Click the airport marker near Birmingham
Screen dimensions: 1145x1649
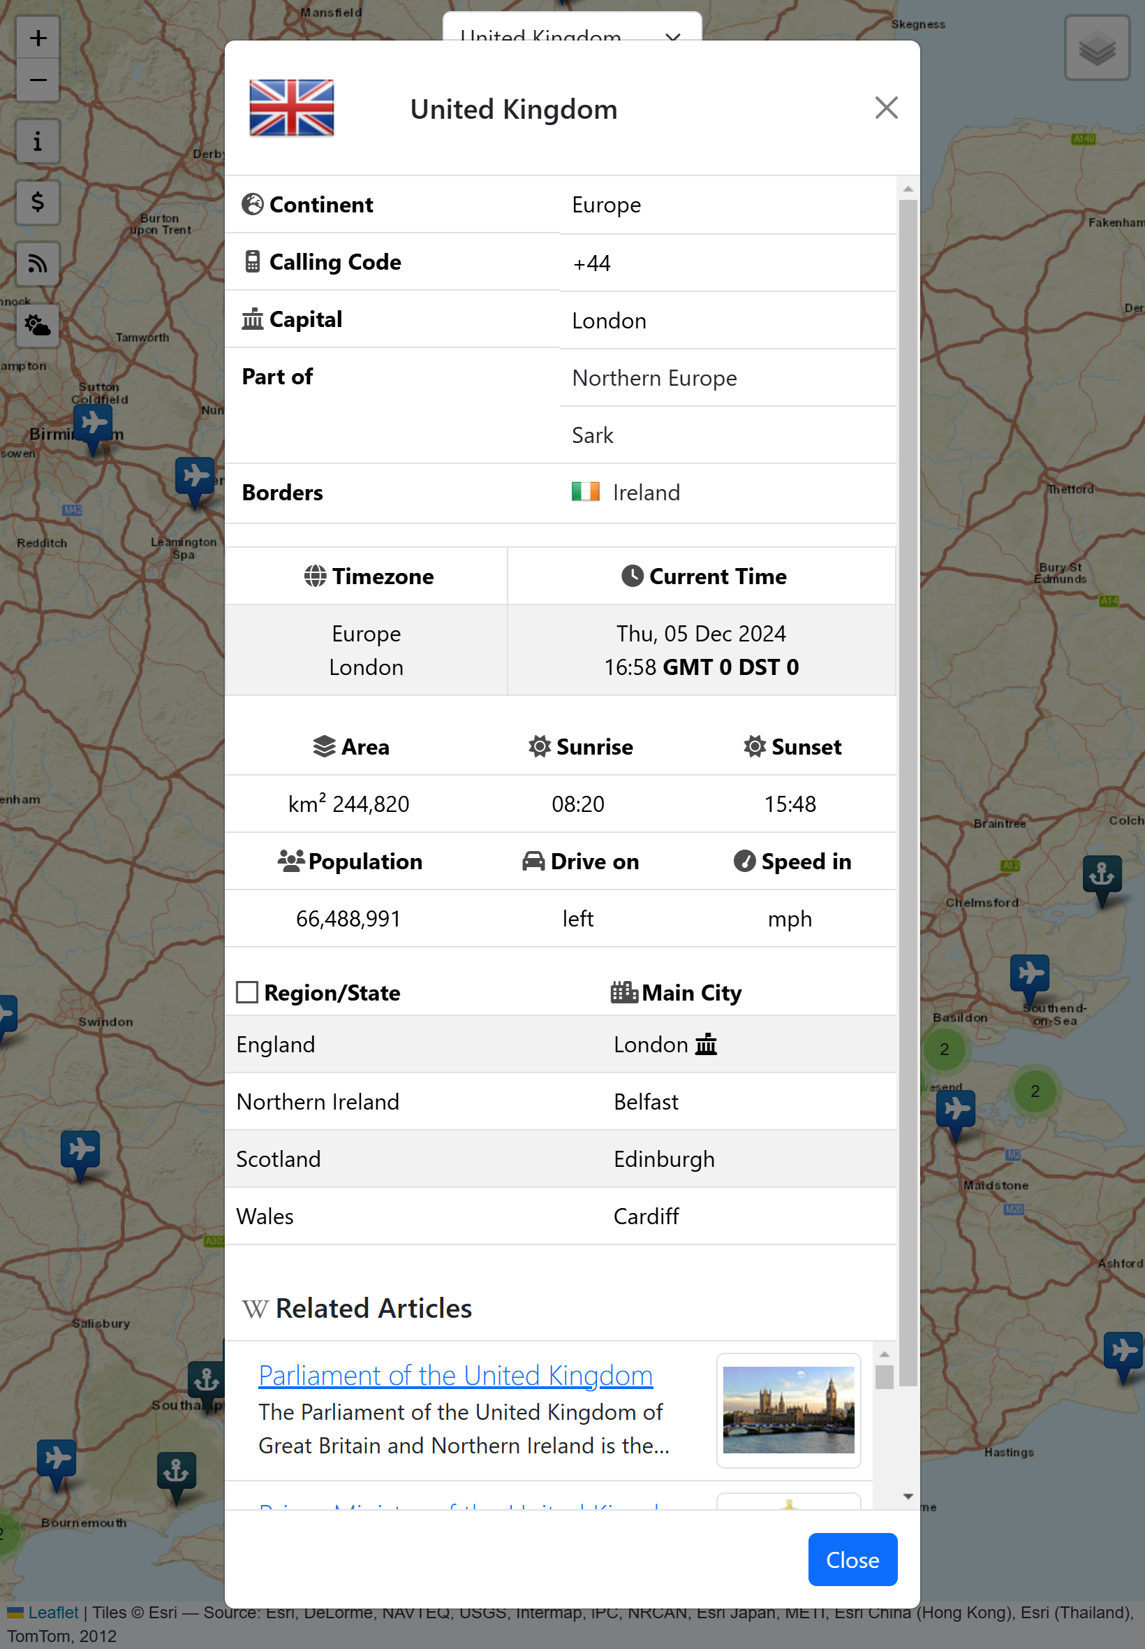pyautogui.click(x=94, y=424)
